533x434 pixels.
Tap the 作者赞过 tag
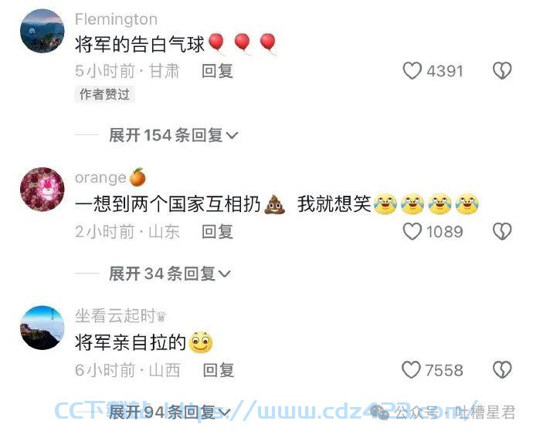pyautogui.click(x=105, y=94)
